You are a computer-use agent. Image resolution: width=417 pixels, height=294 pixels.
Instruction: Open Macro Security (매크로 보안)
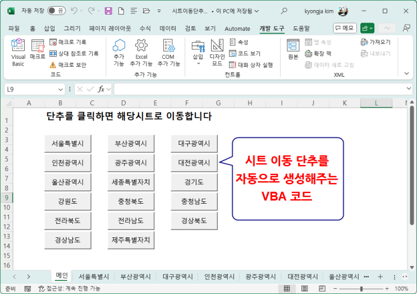[68, 65]
